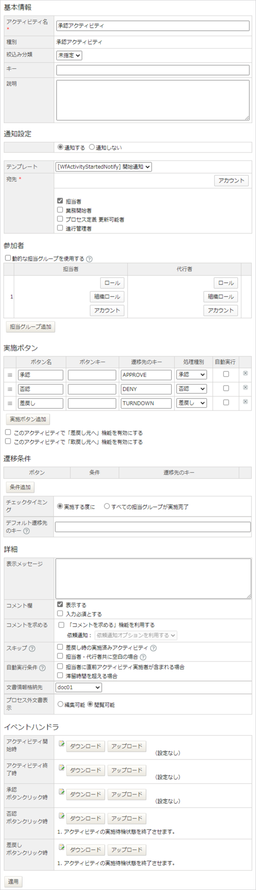256x890 pixels.
Task: Click the 担当グループ追加 button
Action: [31, 327]
